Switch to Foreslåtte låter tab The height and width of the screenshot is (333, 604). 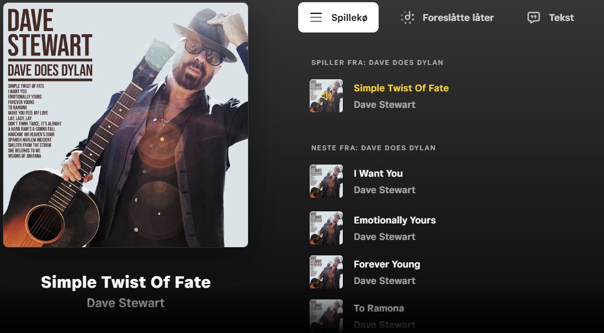tap(458, 18)
